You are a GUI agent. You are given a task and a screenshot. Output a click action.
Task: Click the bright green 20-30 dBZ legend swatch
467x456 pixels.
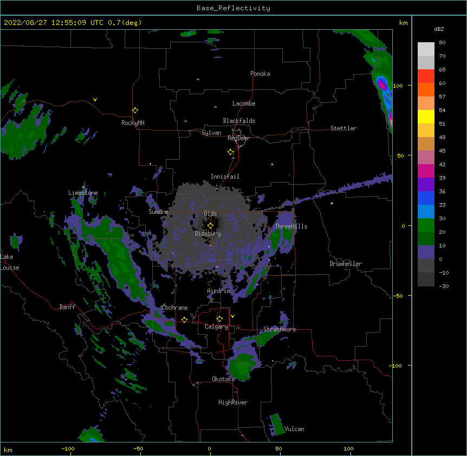426,225
